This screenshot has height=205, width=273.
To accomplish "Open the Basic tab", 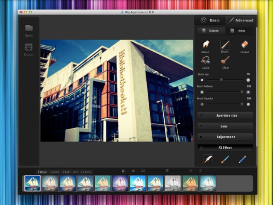I will [210, 20].
